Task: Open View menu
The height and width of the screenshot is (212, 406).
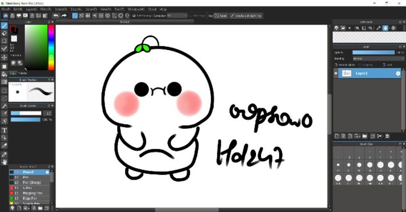Action: [105, 9]
